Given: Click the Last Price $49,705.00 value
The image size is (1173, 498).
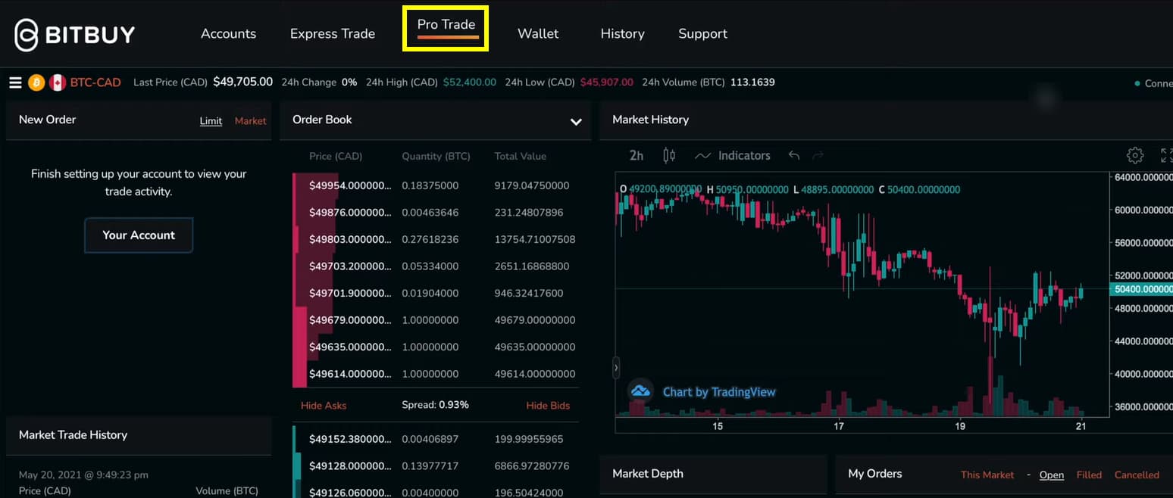Looking at the screenshot, I should 242,82.
